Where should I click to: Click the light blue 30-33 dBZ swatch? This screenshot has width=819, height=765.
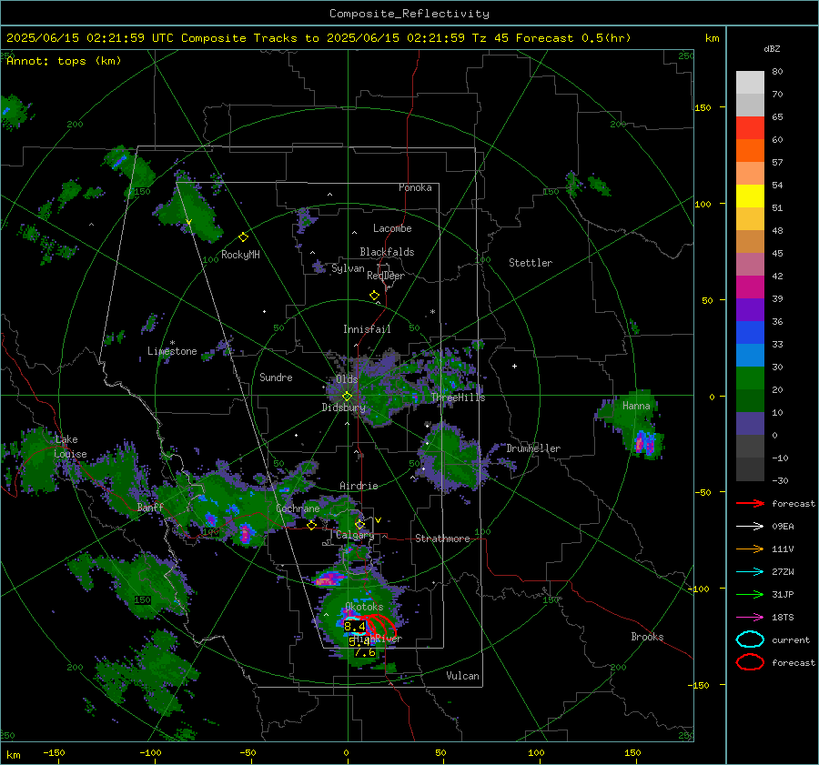(x=750, y=355)
